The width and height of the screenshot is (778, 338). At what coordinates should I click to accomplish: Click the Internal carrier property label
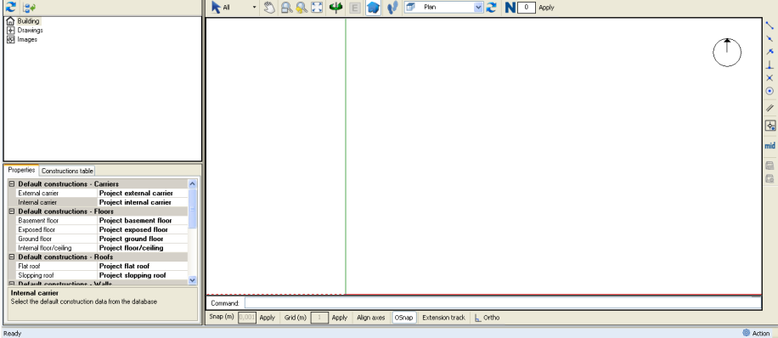coord(37,202)
